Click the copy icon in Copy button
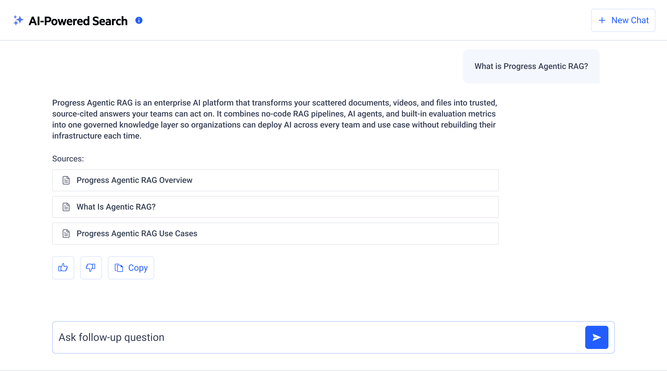The height and width of the screenshot is (371, 667). point(119,268)
